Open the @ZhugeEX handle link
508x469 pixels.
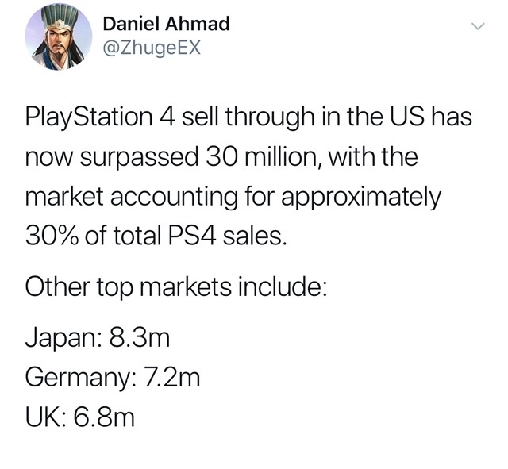tap(152, 48)
